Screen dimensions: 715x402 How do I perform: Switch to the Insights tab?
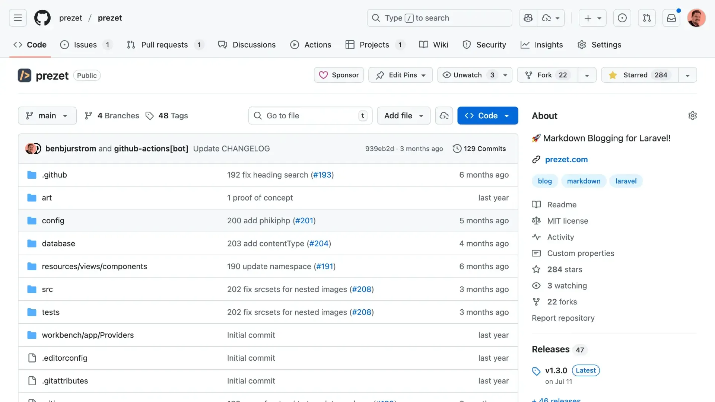tap(541, 45)
